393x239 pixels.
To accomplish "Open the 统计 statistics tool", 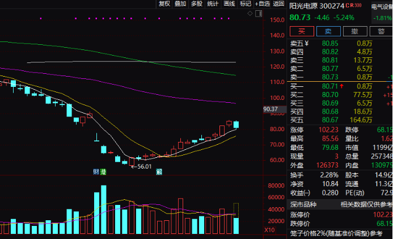I will (213, 4).
